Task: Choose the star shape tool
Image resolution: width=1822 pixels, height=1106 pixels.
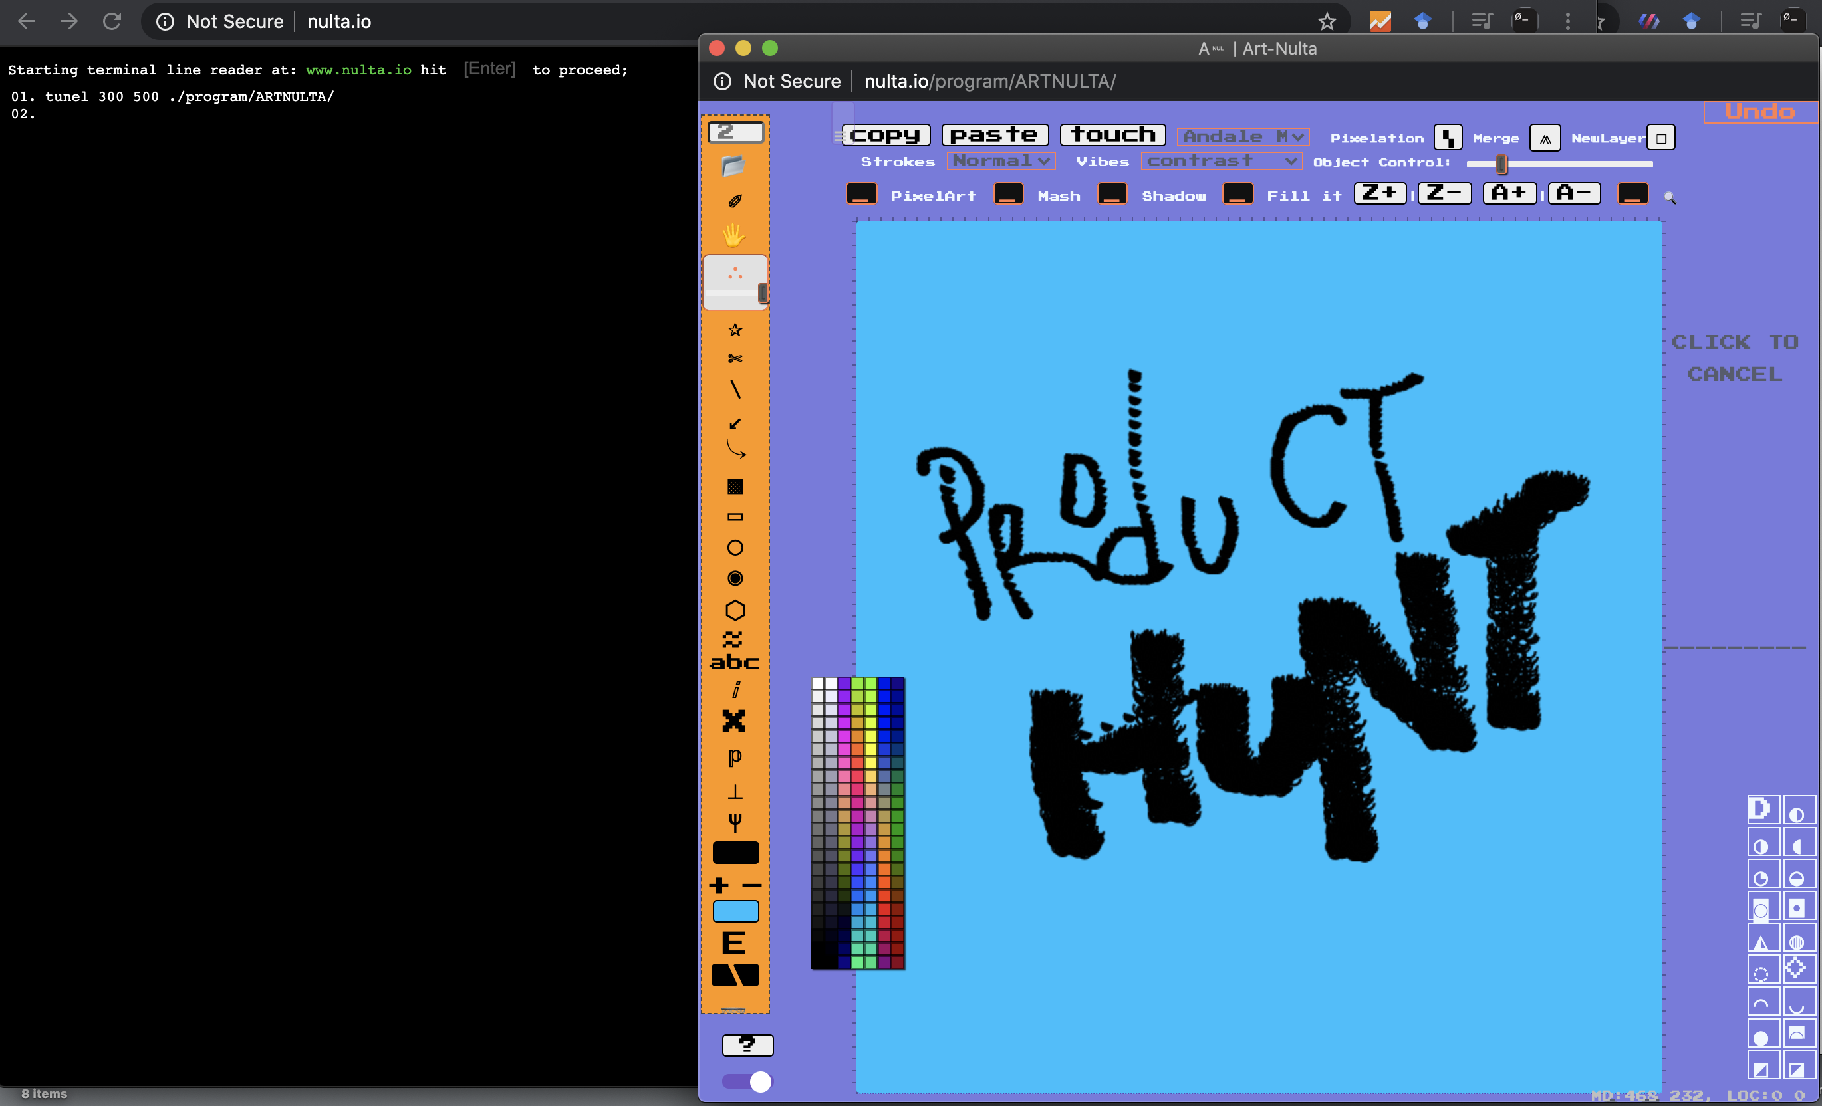Action: tap(734, 330)
